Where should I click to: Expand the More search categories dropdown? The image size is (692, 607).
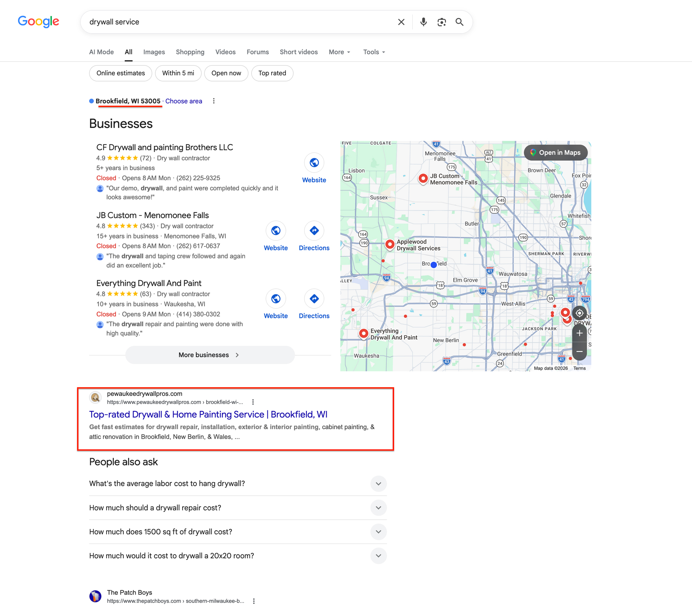[339, 52]
